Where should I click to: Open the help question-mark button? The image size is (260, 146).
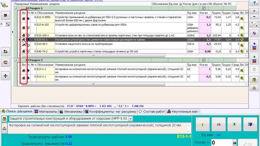coord(254,3)
